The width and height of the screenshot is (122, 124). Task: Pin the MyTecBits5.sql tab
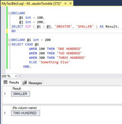point(65,4)
